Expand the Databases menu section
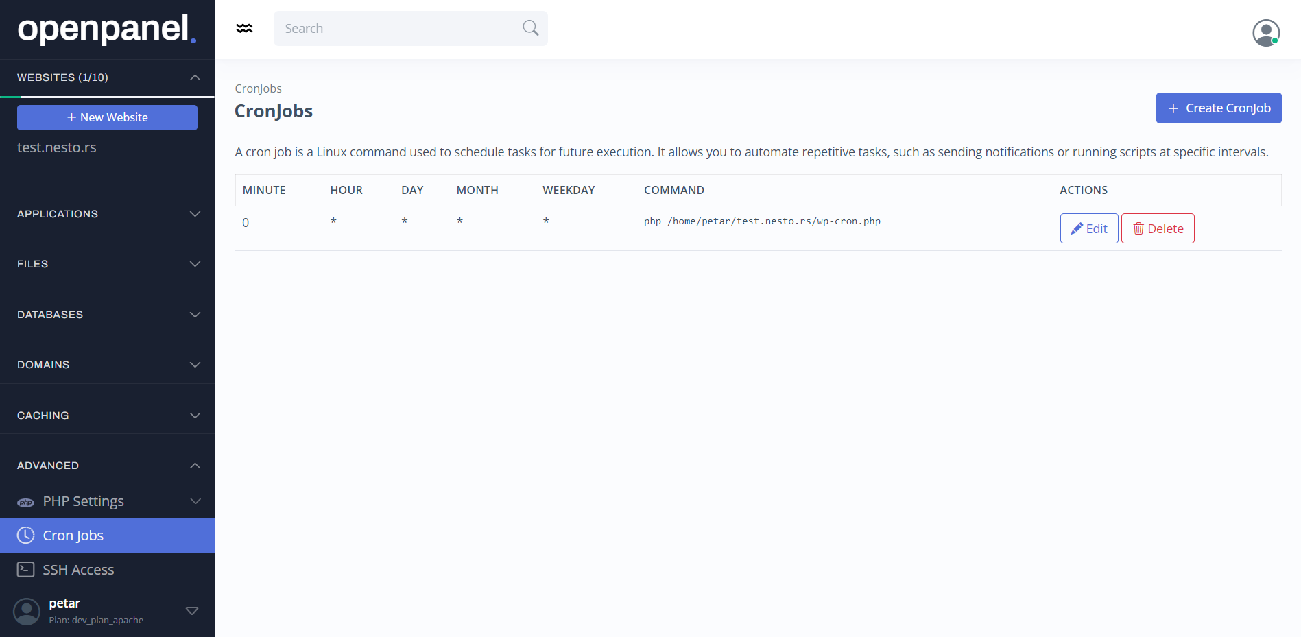Screen dimensions: 1301x637 pyautogui.click(x=195, y=315)
